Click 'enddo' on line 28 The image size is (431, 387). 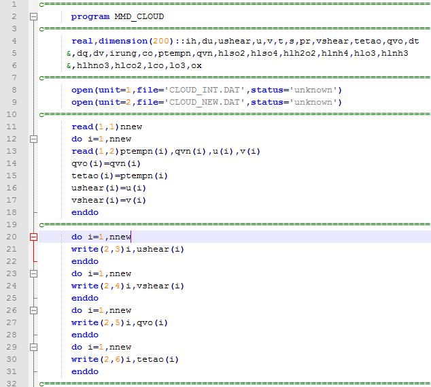pyautogui.click(x=85, y=335)
